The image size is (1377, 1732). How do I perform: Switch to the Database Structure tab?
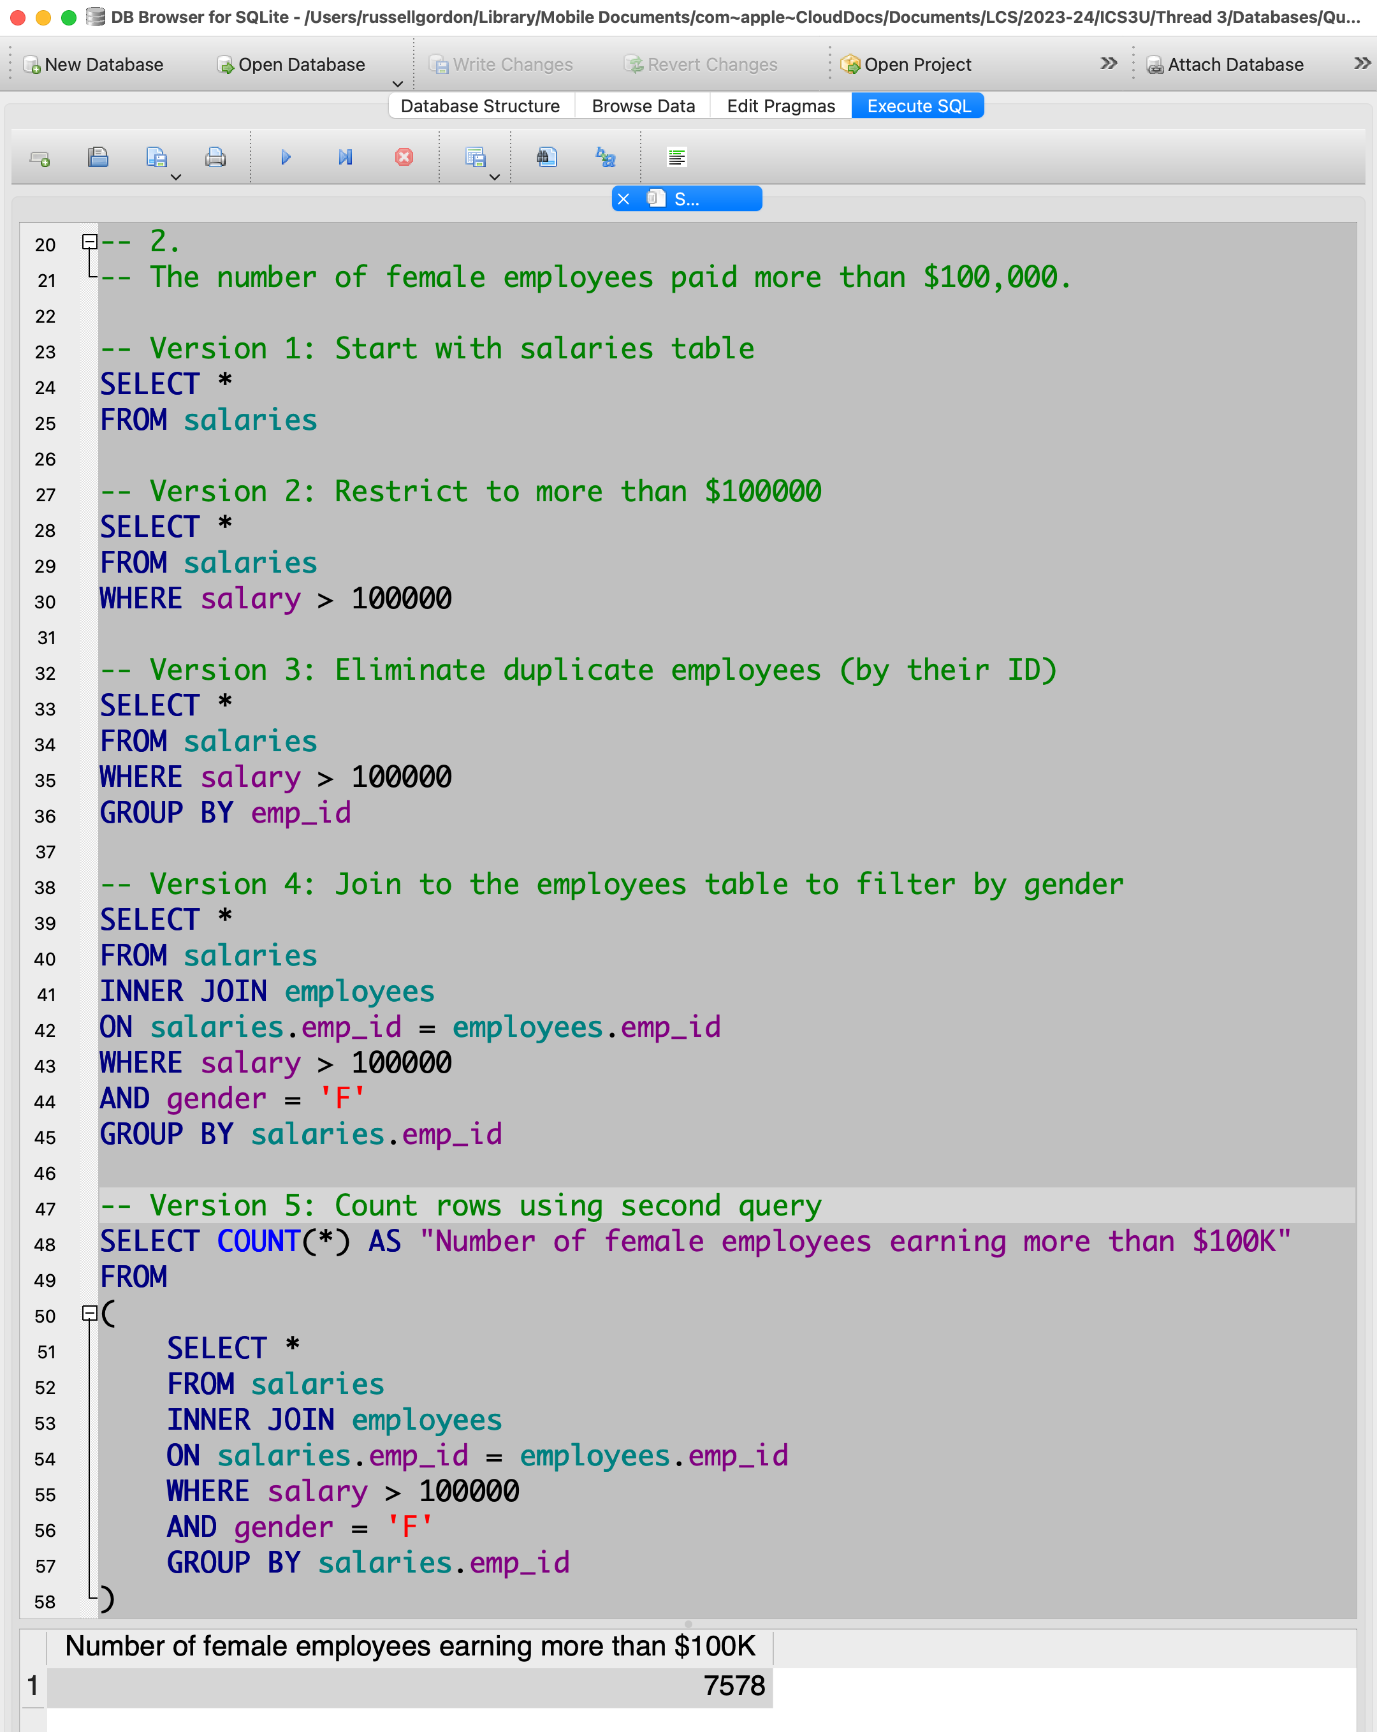coord(480,106)
